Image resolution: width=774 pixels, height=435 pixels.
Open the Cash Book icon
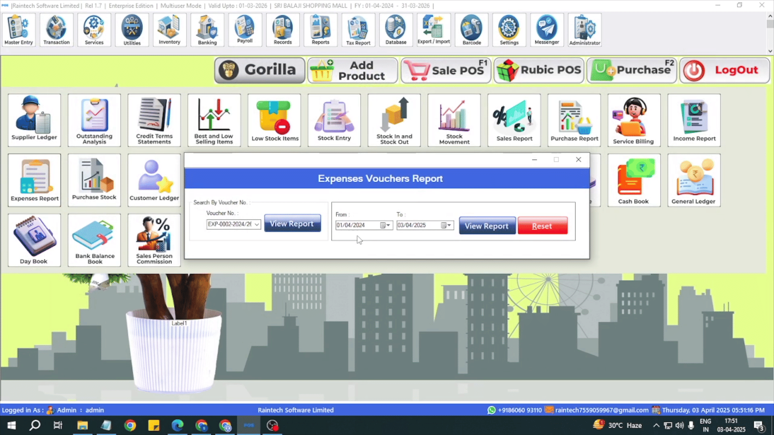[633, 180]
